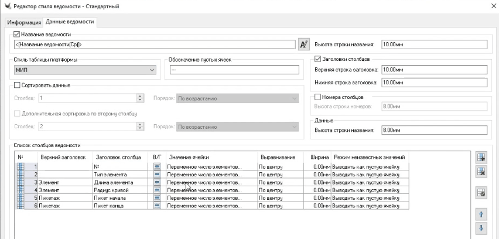Viewport: 499px width, 239px height.
Task: Click the text style button beside the title field
Action: 303,44
